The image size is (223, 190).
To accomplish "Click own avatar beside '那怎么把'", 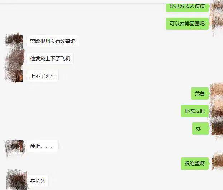I will [217, 111].
